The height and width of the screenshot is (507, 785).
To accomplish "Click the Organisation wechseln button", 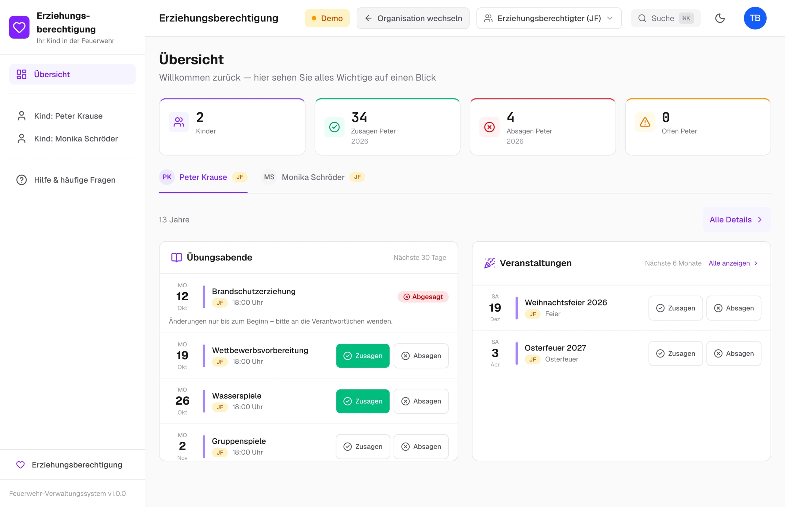I will tap(413, 18).
